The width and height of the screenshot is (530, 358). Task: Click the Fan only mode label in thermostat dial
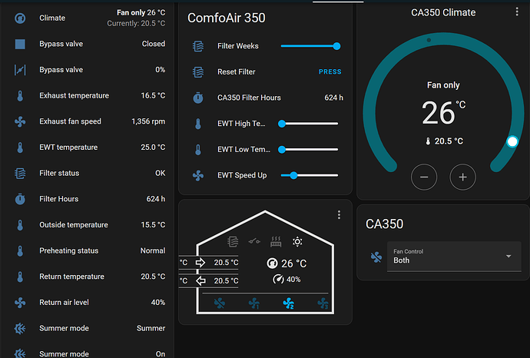click(443, 85)
